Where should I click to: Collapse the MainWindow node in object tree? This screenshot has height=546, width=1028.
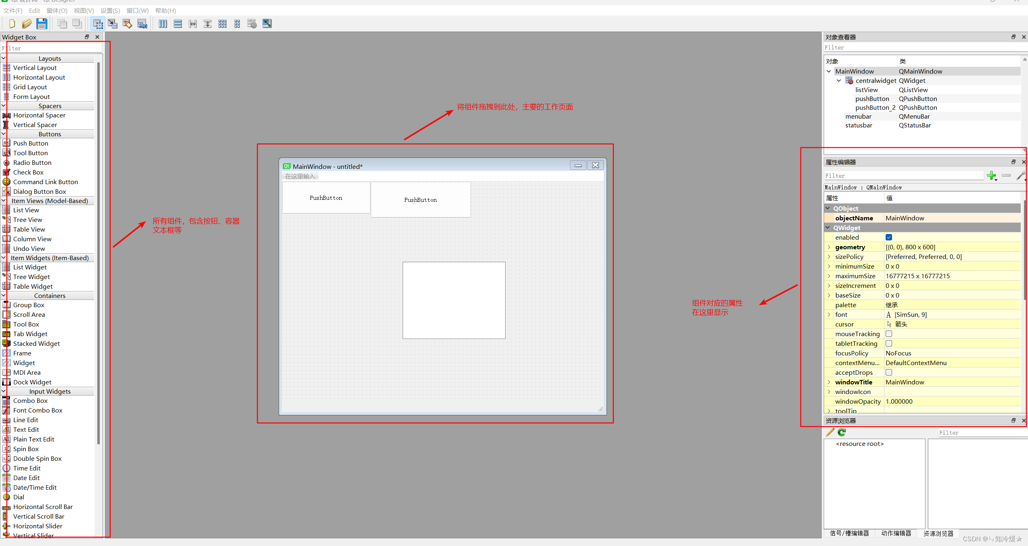pos(829,71)
